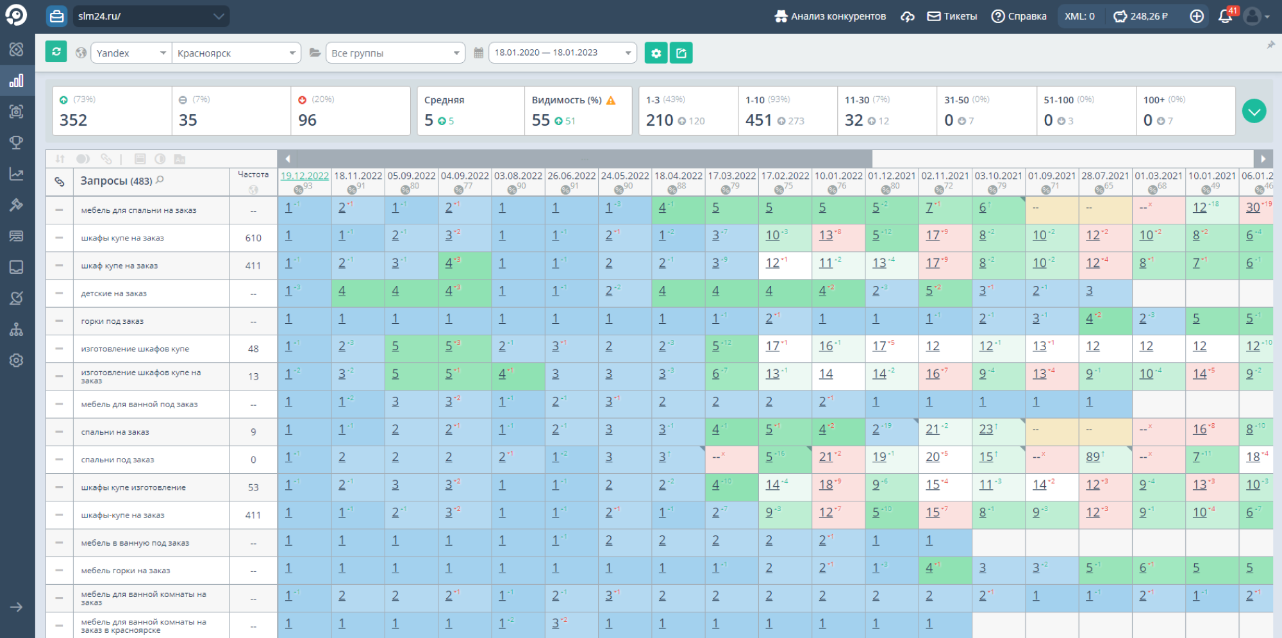This screenshot has width=1282, height=638.
Task: Click the green refresh positions button
Action: [56, 52]
